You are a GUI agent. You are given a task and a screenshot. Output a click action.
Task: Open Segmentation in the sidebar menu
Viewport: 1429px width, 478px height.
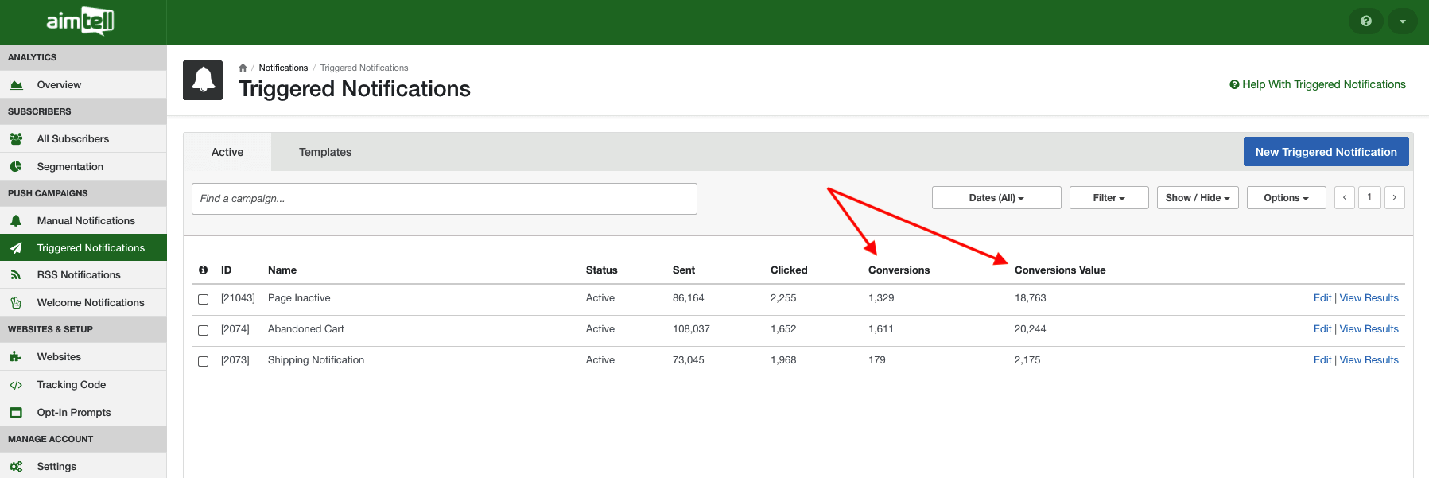70,167
